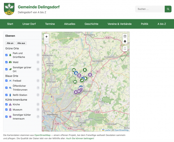Uncheck the Park und Grünfläche layer
This screenshot has width=174, height=142.
6,55
